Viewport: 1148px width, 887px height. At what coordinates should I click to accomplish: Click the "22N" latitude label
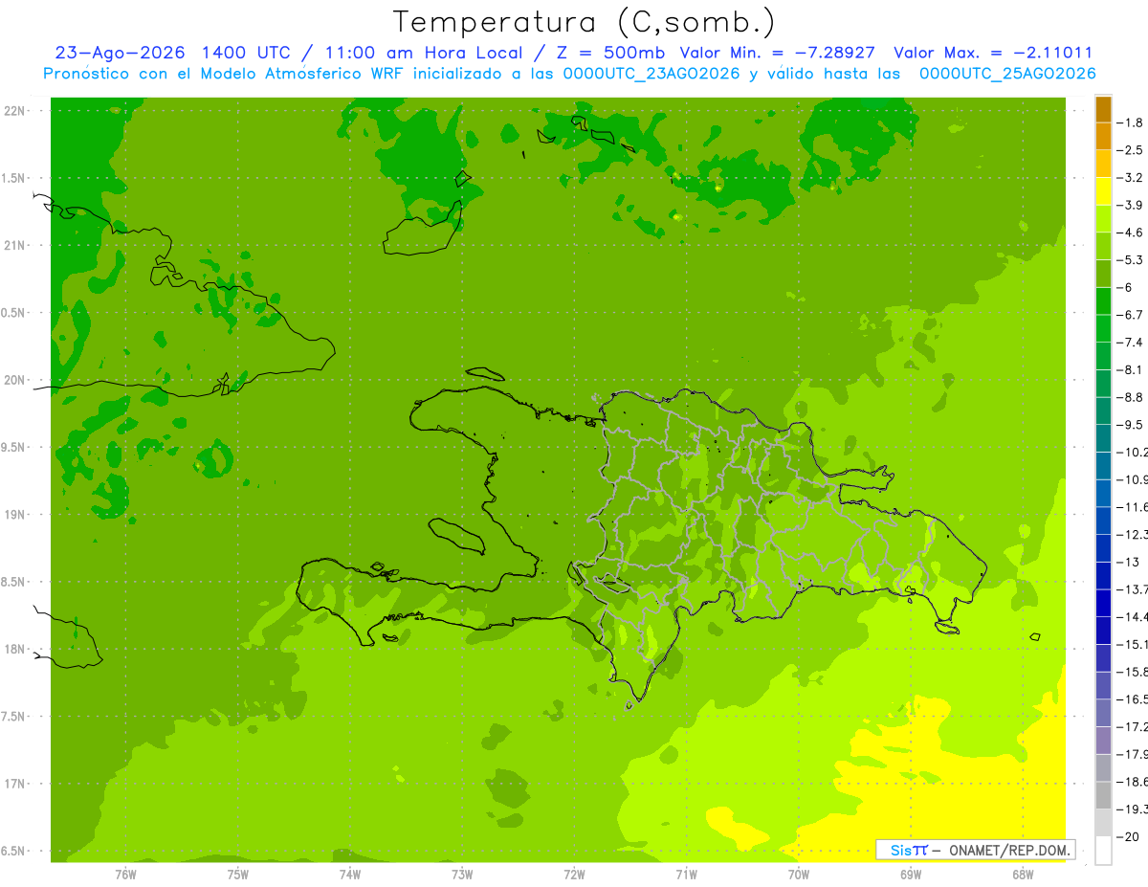15,111
